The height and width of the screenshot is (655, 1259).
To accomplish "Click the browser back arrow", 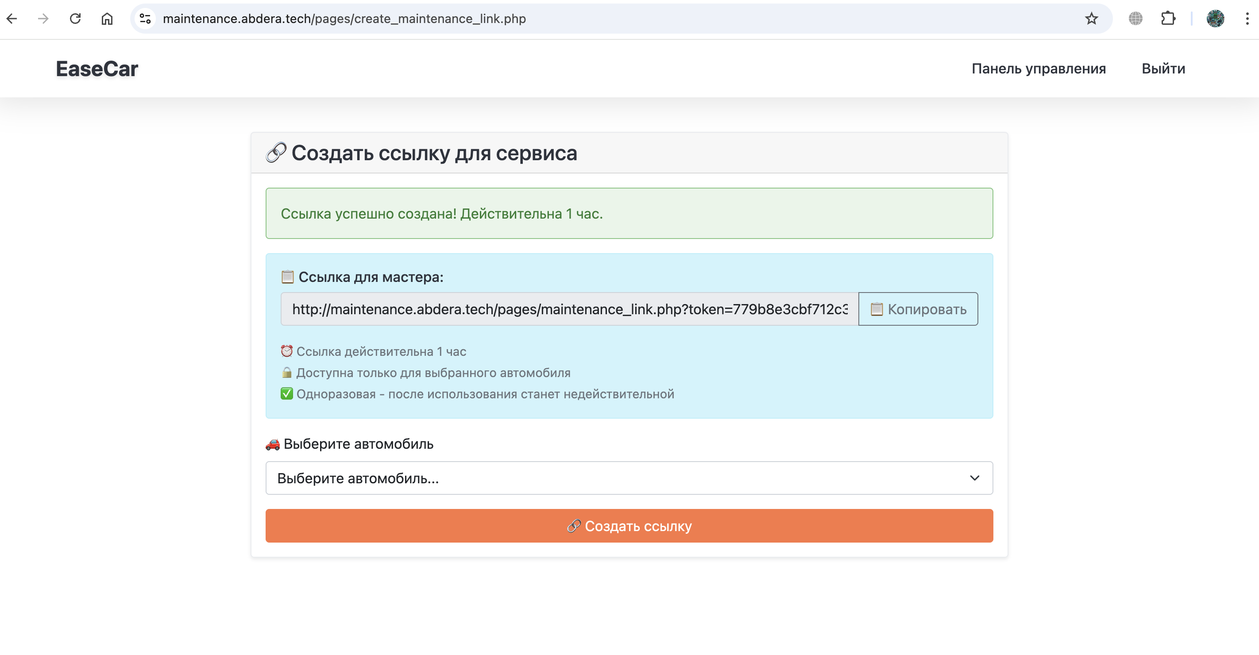I will pos(12,19).
